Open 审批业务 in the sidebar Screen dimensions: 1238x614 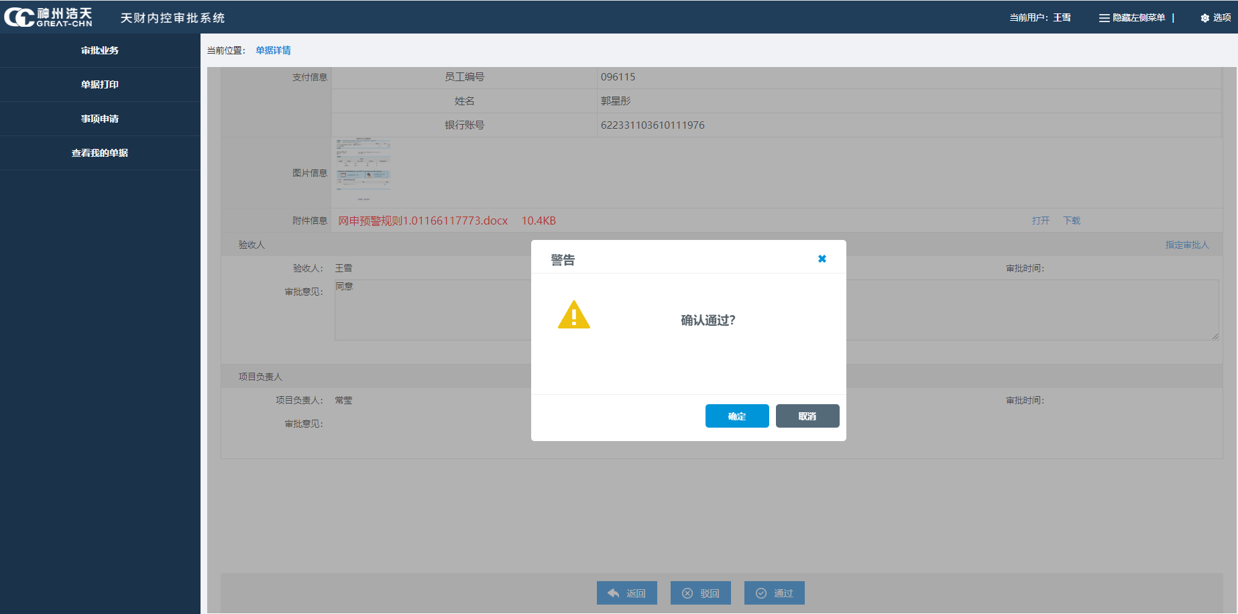point(100,50)
